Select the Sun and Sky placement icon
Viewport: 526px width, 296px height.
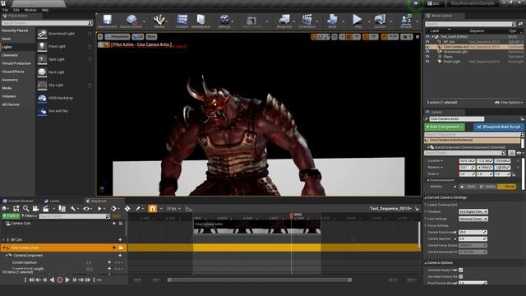tap(42, 111)
